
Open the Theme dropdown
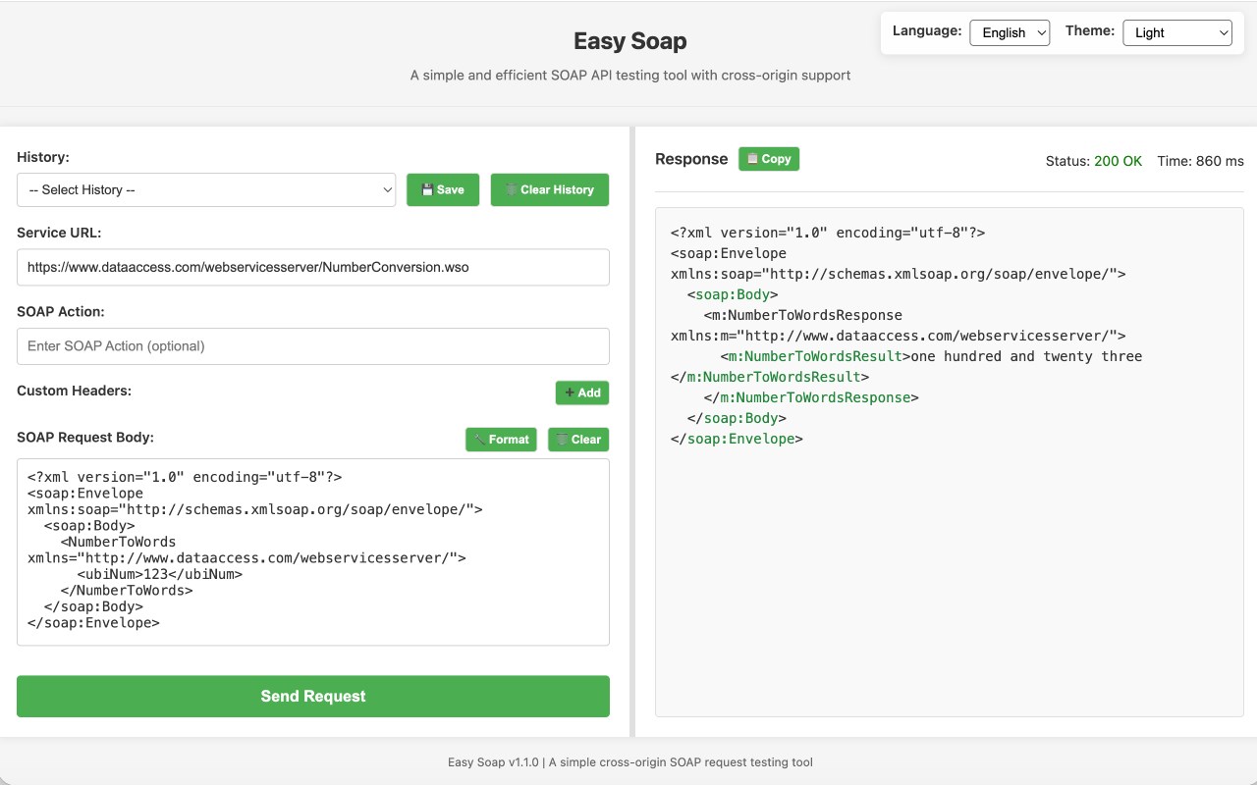(1176, 32)
